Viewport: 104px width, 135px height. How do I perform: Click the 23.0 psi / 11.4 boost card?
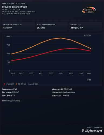[86, 26]
